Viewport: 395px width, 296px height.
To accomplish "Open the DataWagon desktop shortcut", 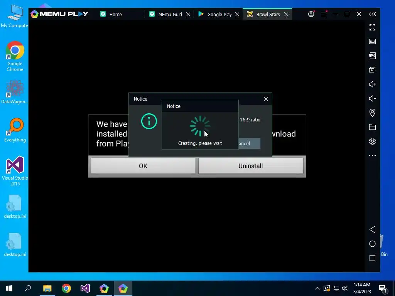I will (15, 92).
